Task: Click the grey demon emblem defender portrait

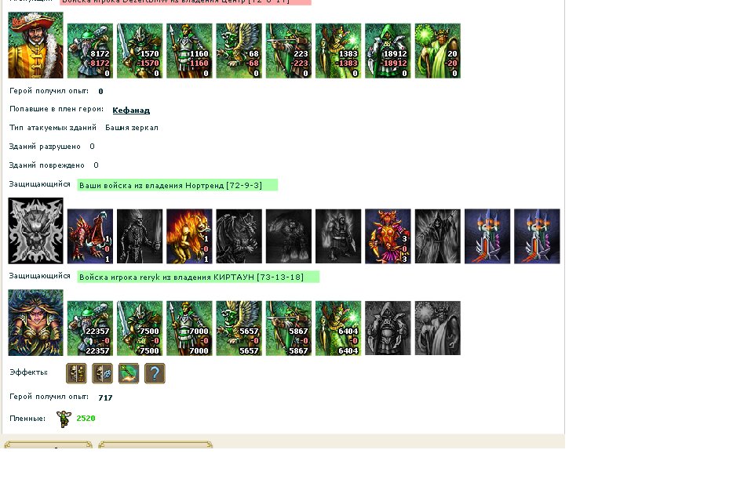Action: (x=35, y=231)
